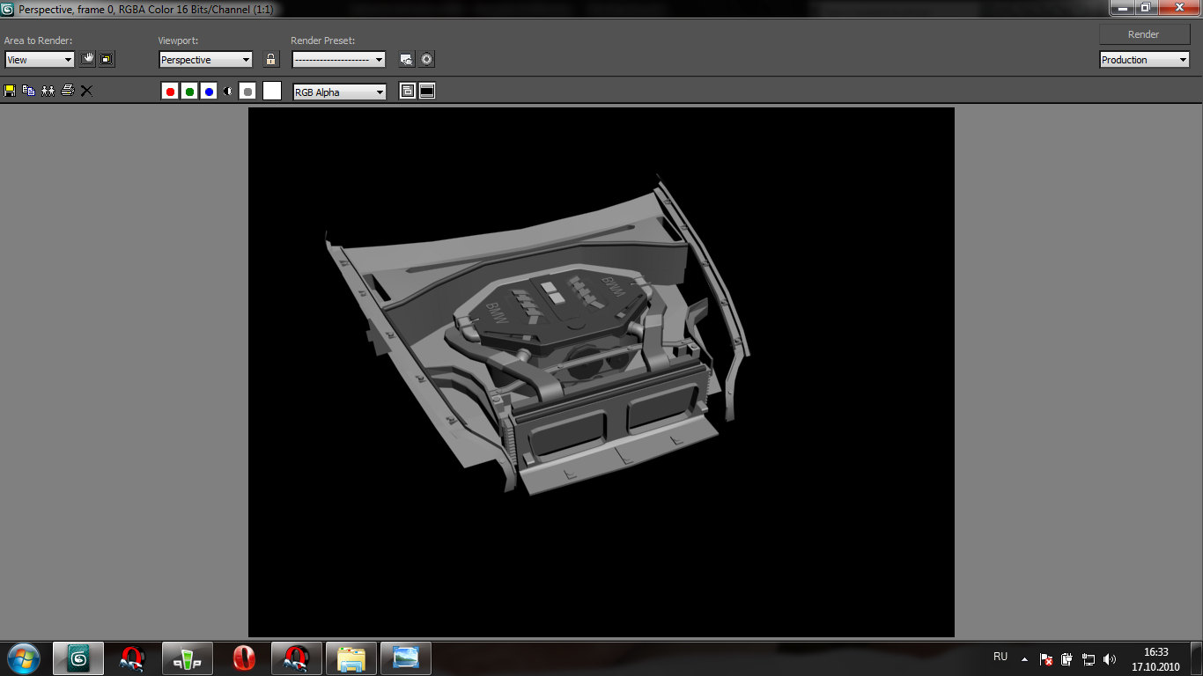
Task: Click the rendered BMW engine image
Action: click(601, 372)
